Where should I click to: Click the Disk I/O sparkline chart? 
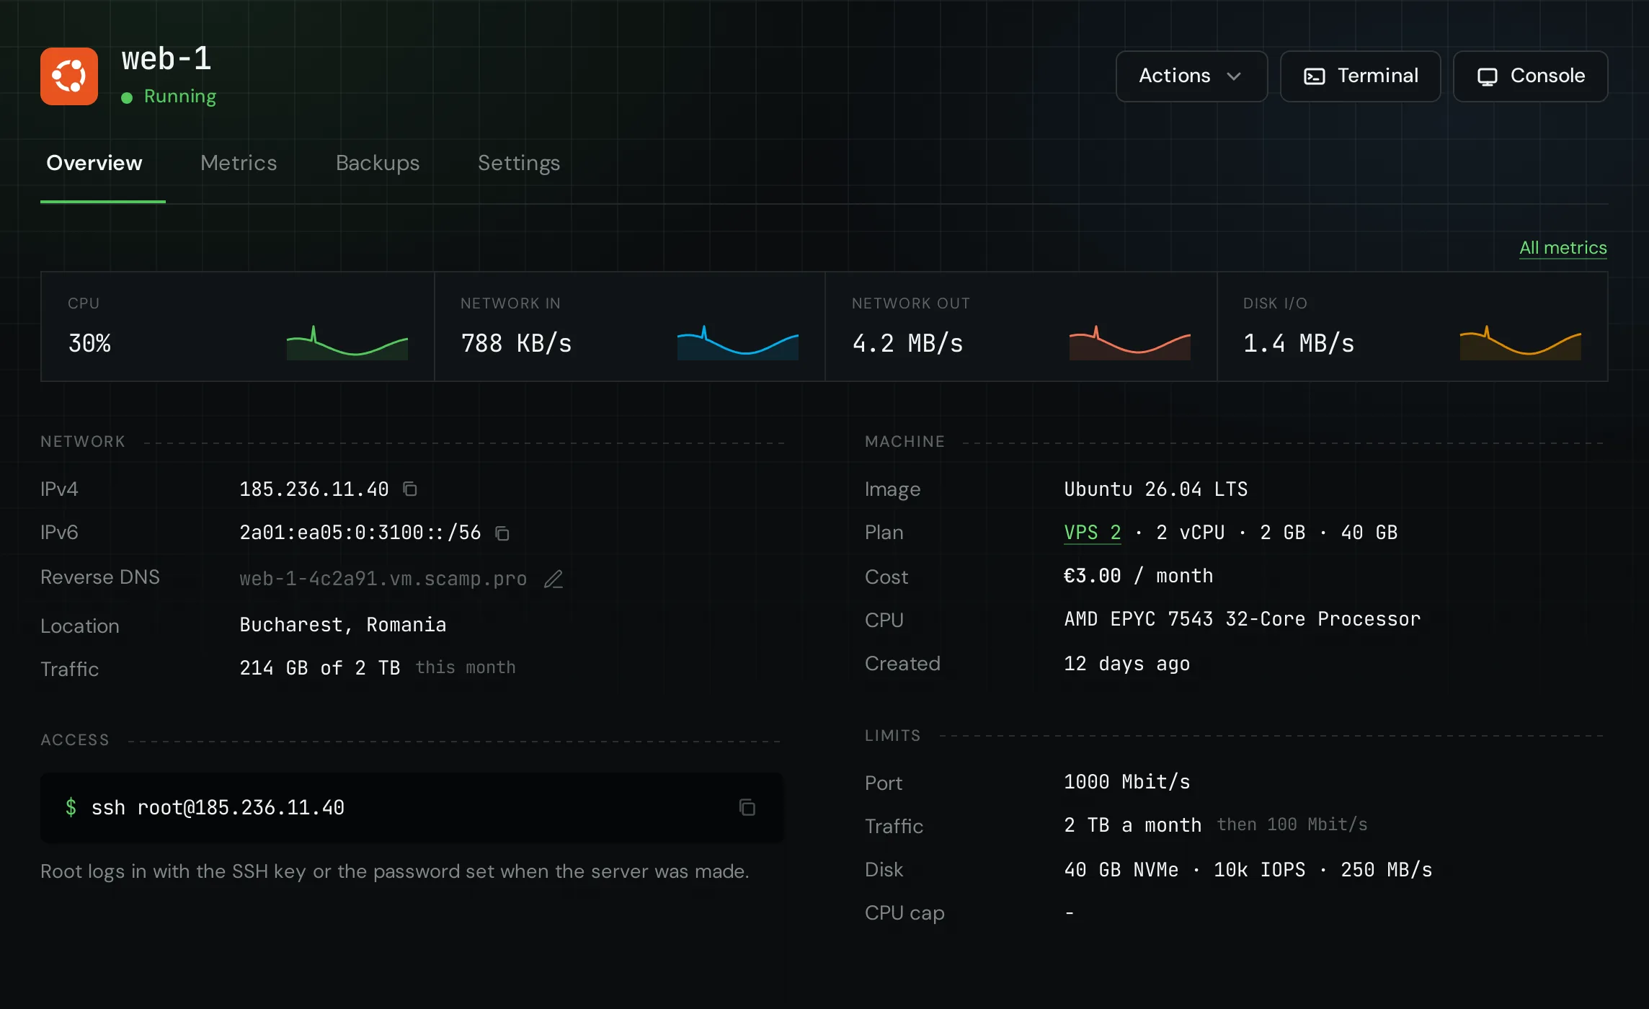coord(1521,343)
